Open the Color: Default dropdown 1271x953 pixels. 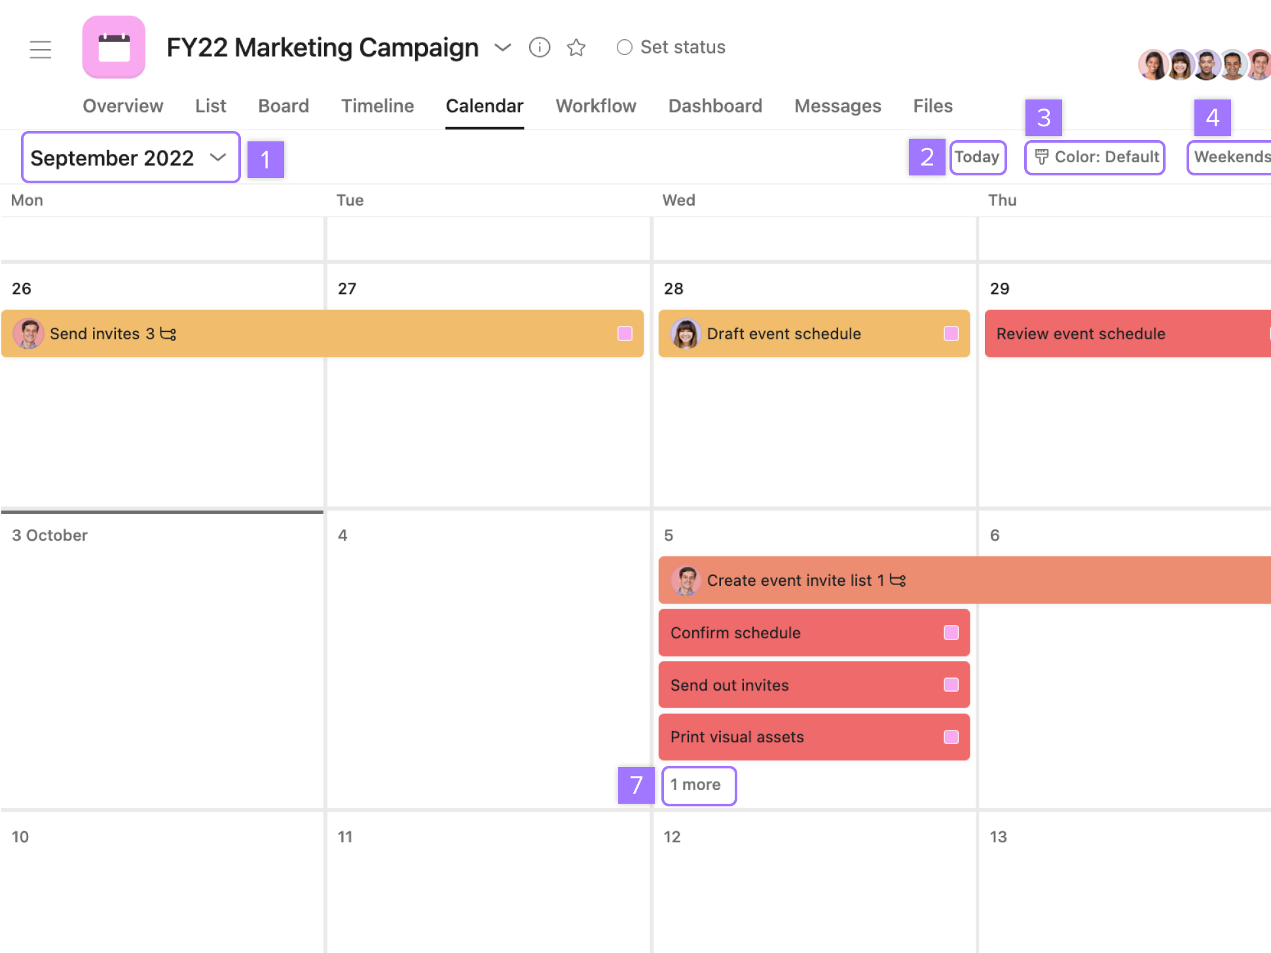(x=1095, y=157)
